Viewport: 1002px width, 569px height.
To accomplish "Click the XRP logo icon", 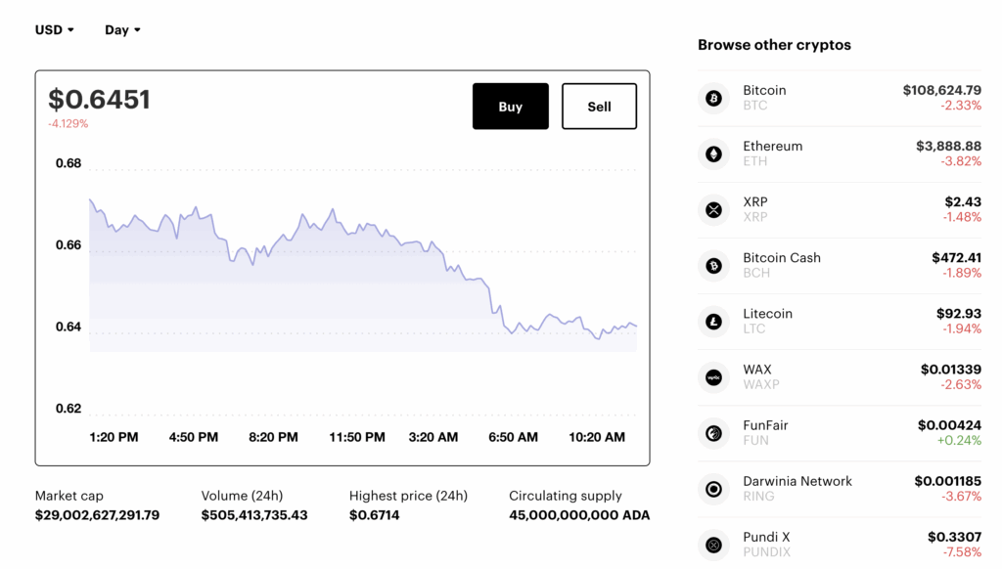I will point(713,209).
